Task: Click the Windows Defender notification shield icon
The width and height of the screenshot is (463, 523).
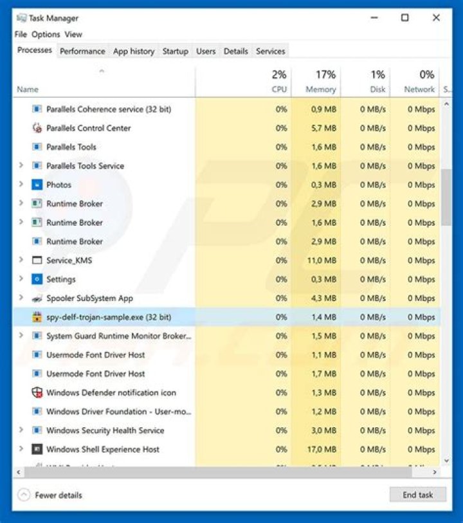Action: click(37, 392)
